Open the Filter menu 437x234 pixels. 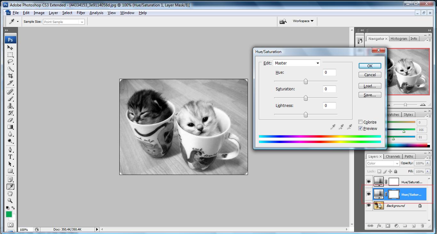point(81,13)
